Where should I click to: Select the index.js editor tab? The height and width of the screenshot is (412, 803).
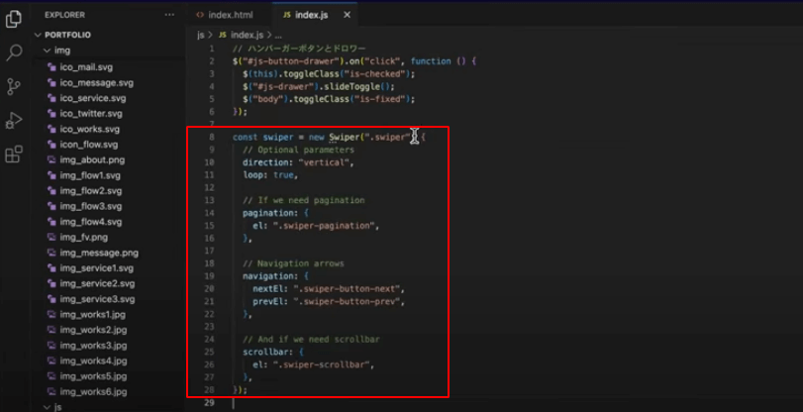point(311,15)
